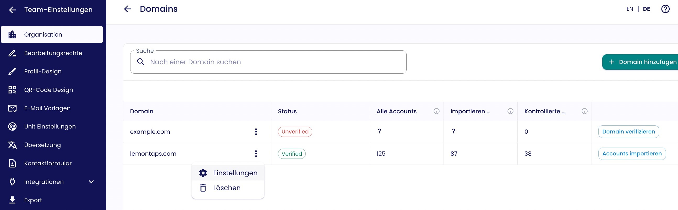Screen dimensions: 678x210
Task: Switch language to EN
Action: tap(630, 9)
